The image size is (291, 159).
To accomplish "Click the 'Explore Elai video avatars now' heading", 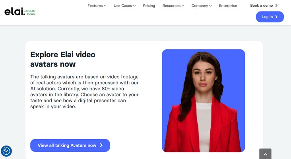I will point(63,59).
